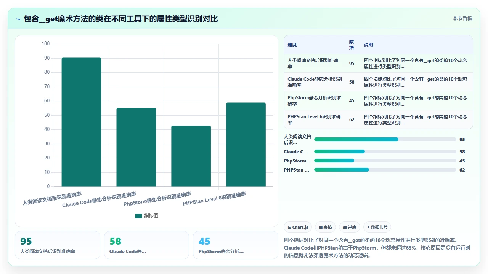Click the y-axis value 100
This screenshot has width=488, height=274.
pyautogui.click(x=45, y=44)
